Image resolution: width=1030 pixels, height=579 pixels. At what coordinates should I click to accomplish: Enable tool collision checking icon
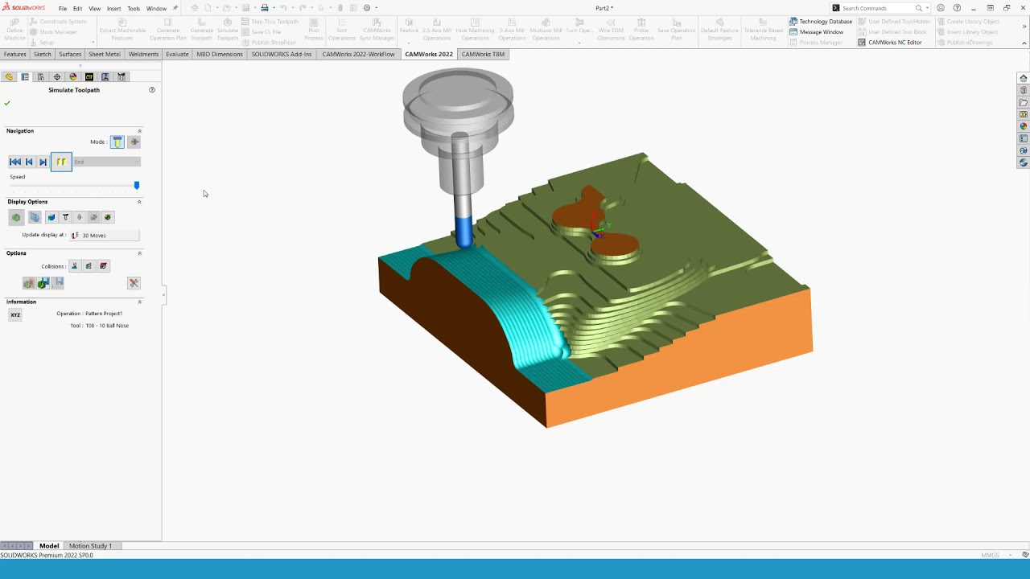click(75, 266)
